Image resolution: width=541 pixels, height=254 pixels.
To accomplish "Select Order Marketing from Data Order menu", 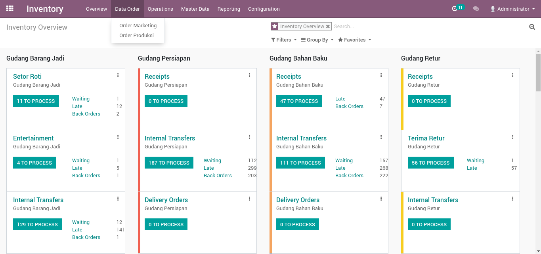I will pos(138,26).
